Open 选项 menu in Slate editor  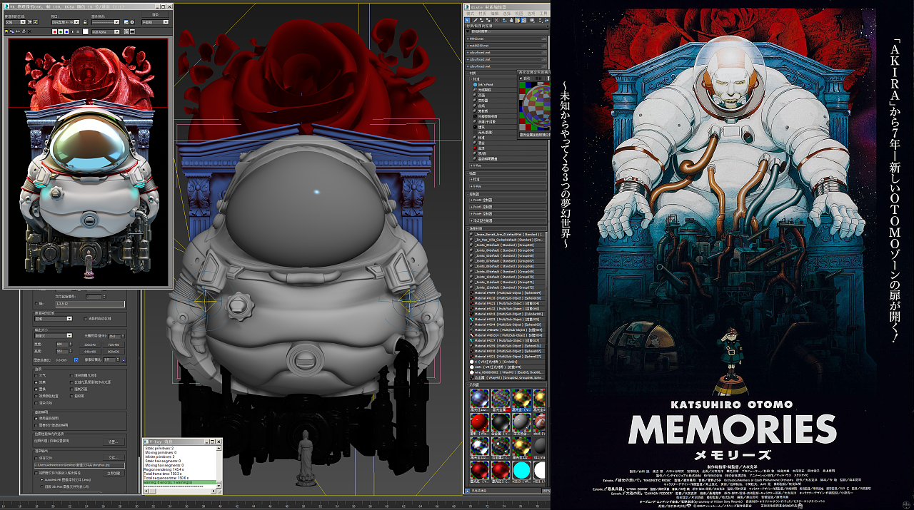pos(531,14)
